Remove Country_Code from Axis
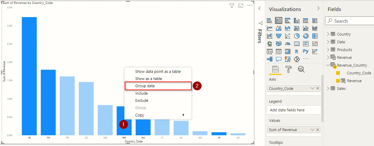The height and width of the screenshot is (146, 374). coord(317,88)
